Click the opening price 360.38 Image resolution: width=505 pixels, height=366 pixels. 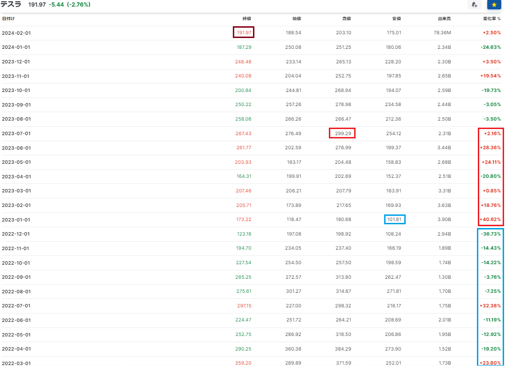pos(293,349)
